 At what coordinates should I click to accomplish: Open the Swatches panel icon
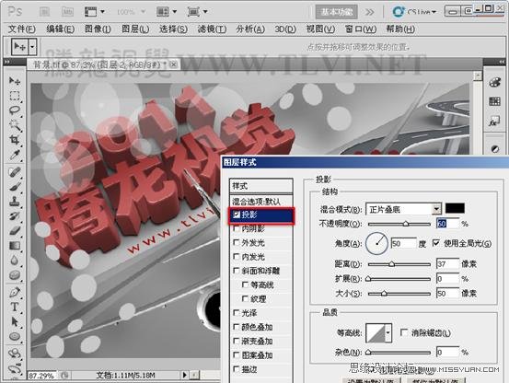494,102
